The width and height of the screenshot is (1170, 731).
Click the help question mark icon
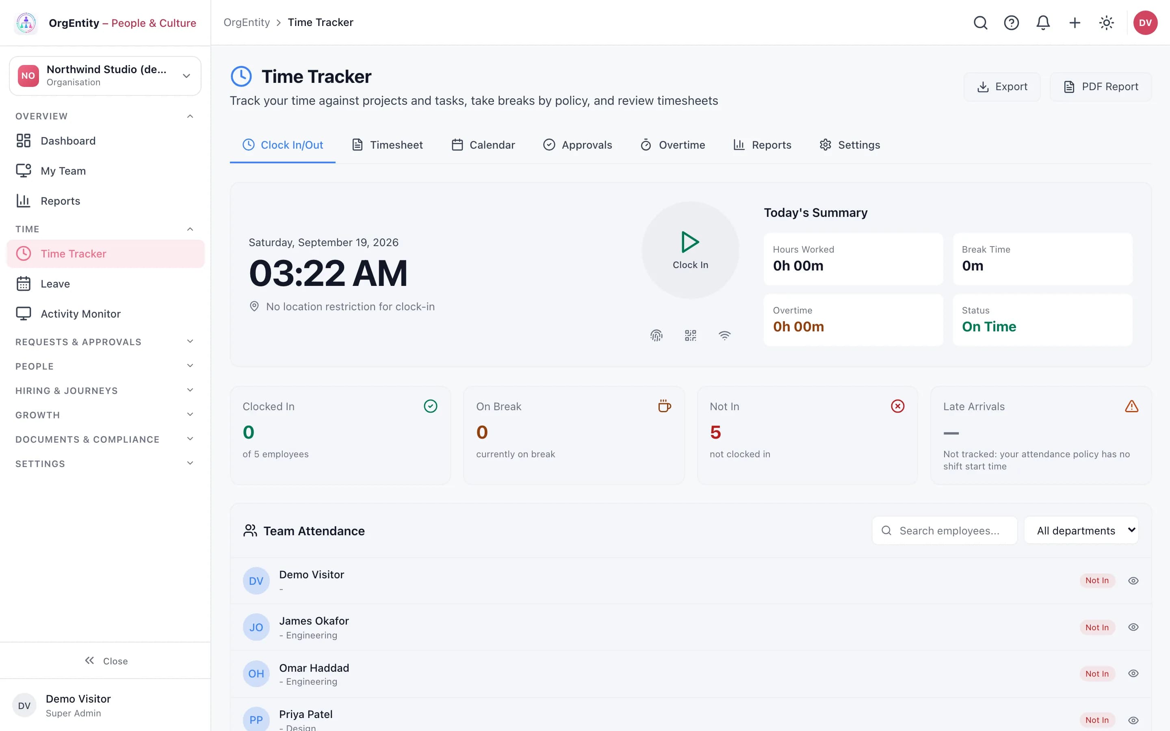click(1012, 23)
